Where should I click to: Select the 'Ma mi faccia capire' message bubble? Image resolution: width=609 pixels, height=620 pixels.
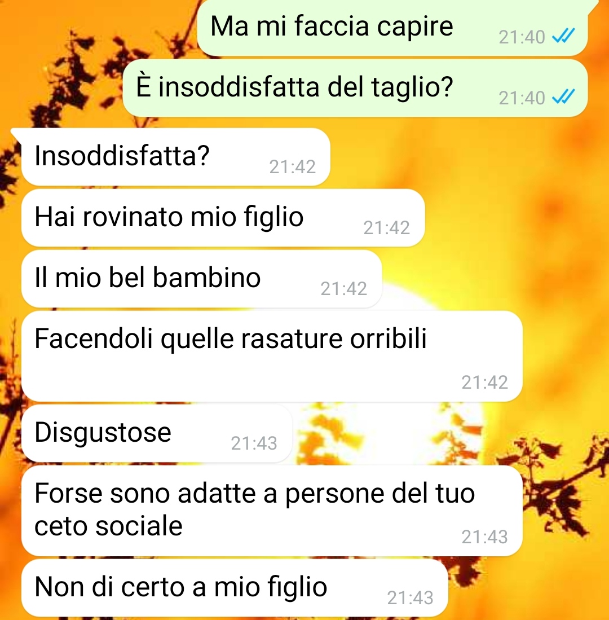[x=392, y=28]
